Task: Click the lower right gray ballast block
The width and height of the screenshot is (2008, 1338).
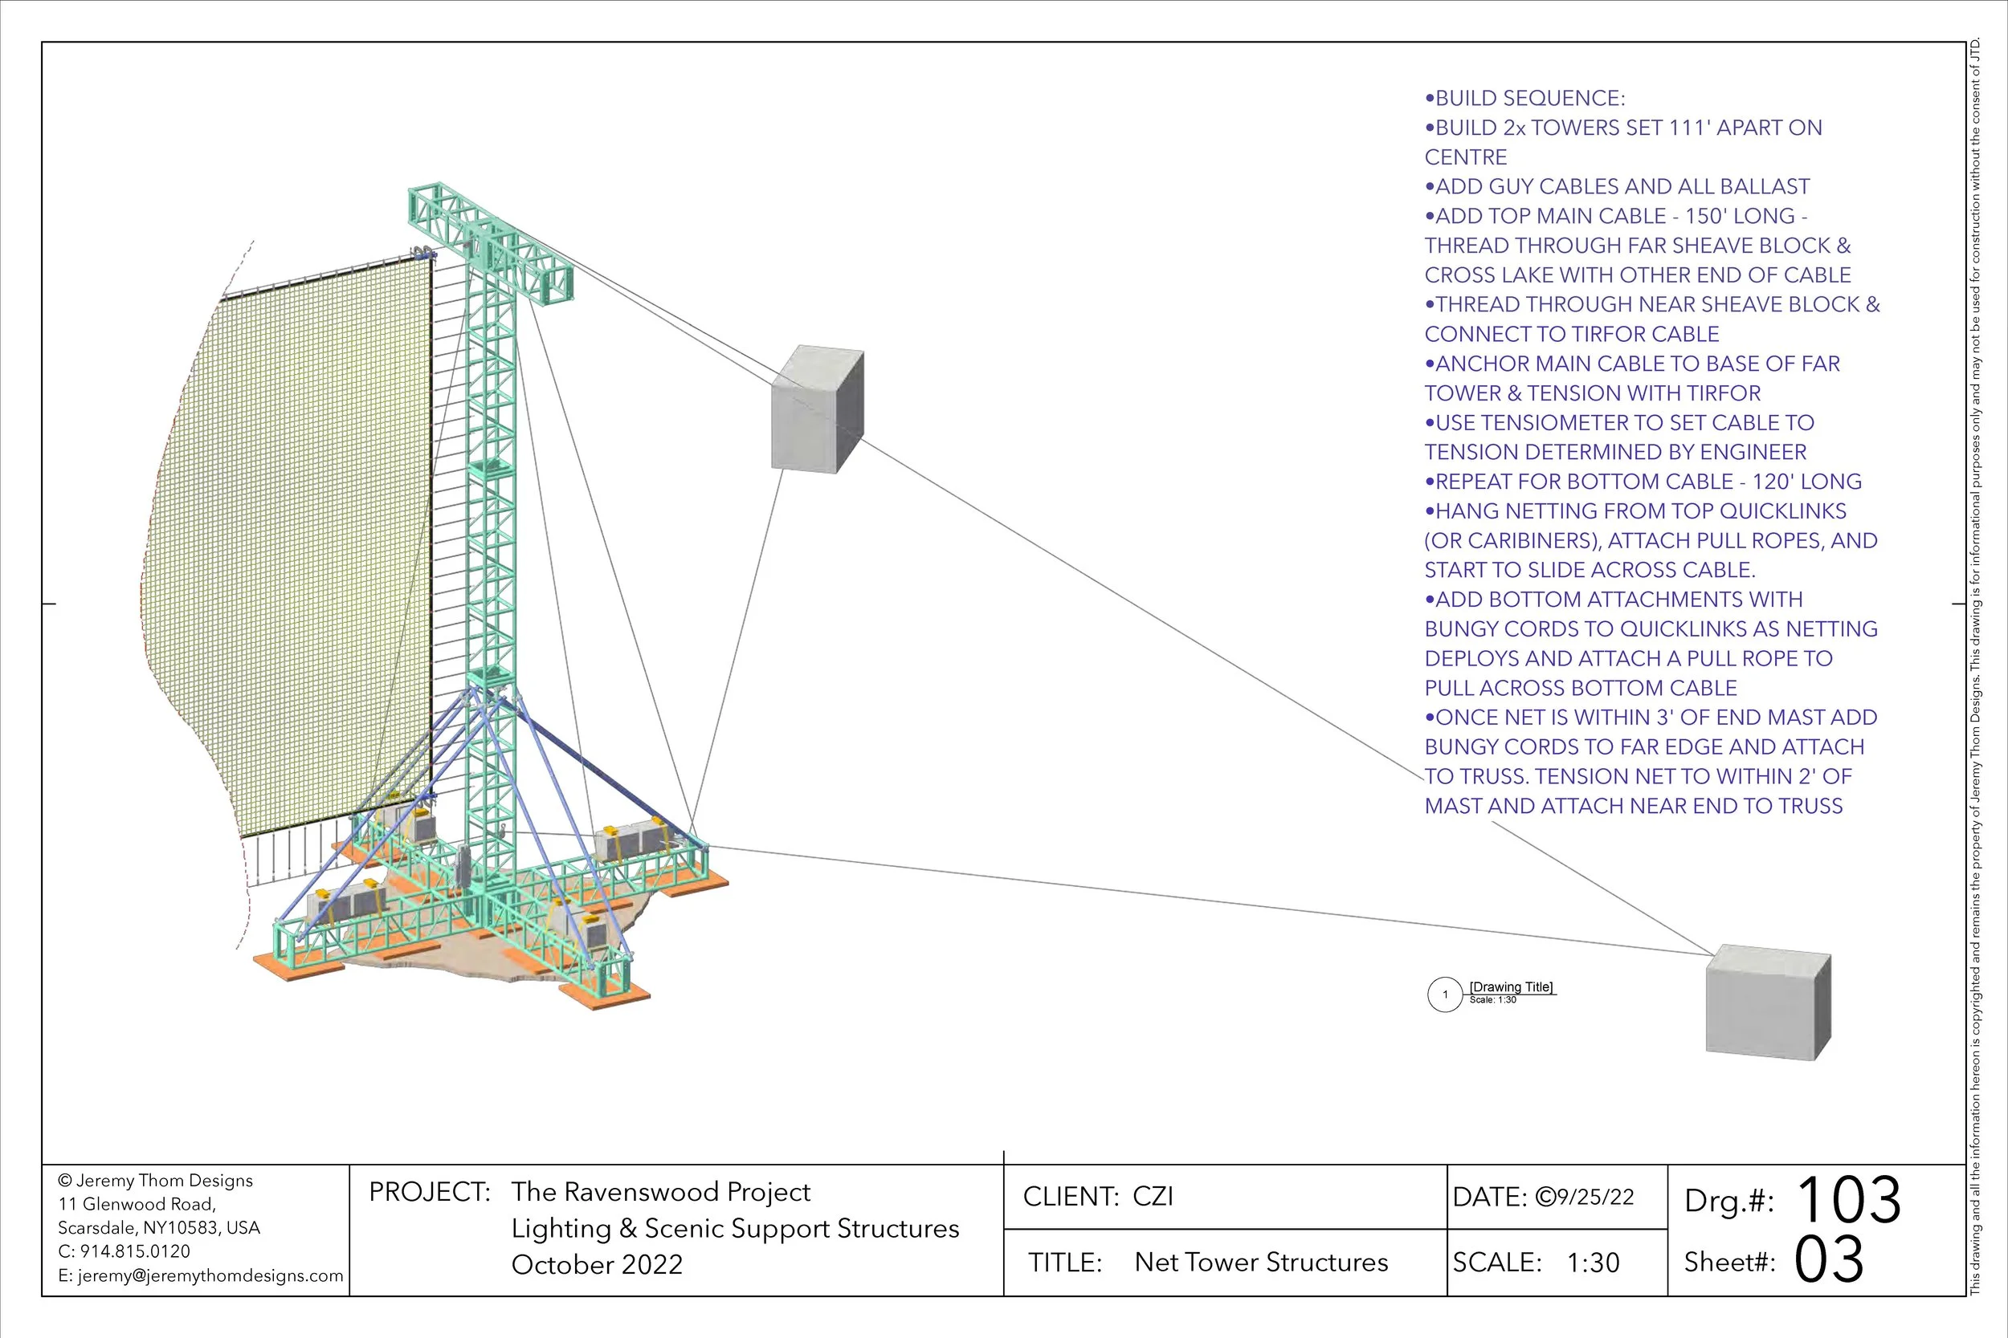Action: click(x=1767, y=1002)
